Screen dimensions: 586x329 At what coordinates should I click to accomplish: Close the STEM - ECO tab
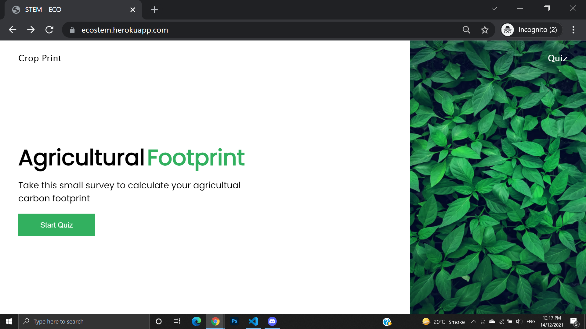(133, 10)
